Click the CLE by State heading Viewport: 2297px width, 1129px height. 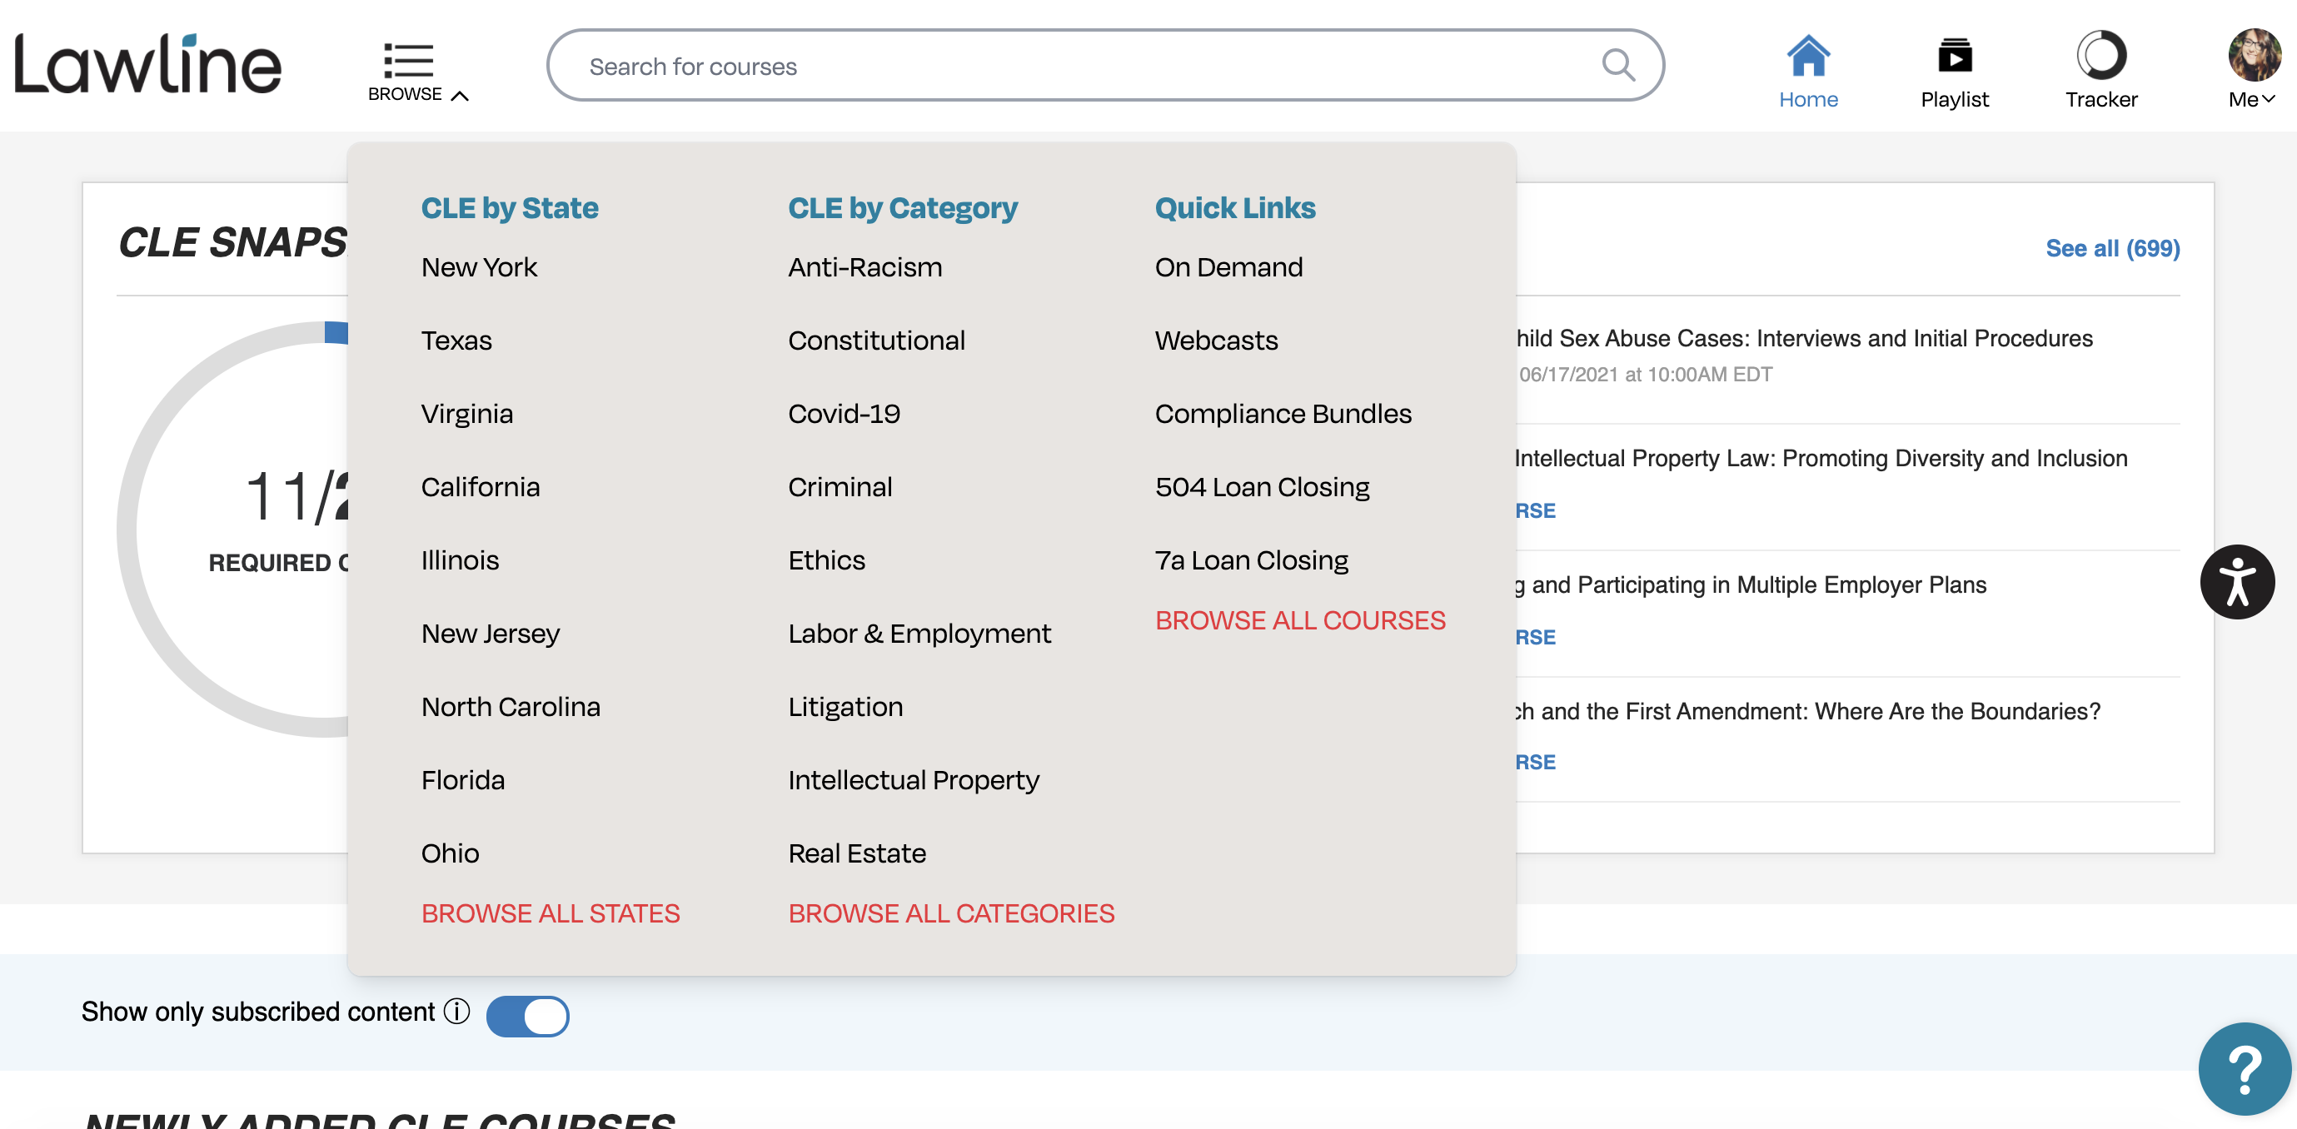tap(509, 207)
